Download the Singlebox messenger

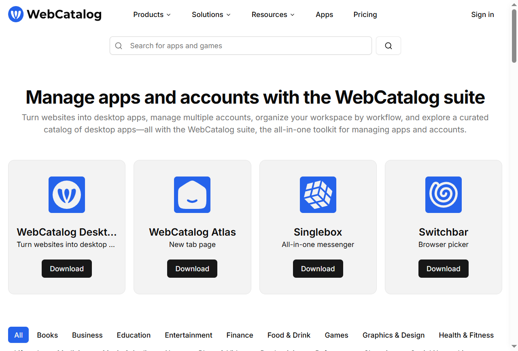coord(318,269)
